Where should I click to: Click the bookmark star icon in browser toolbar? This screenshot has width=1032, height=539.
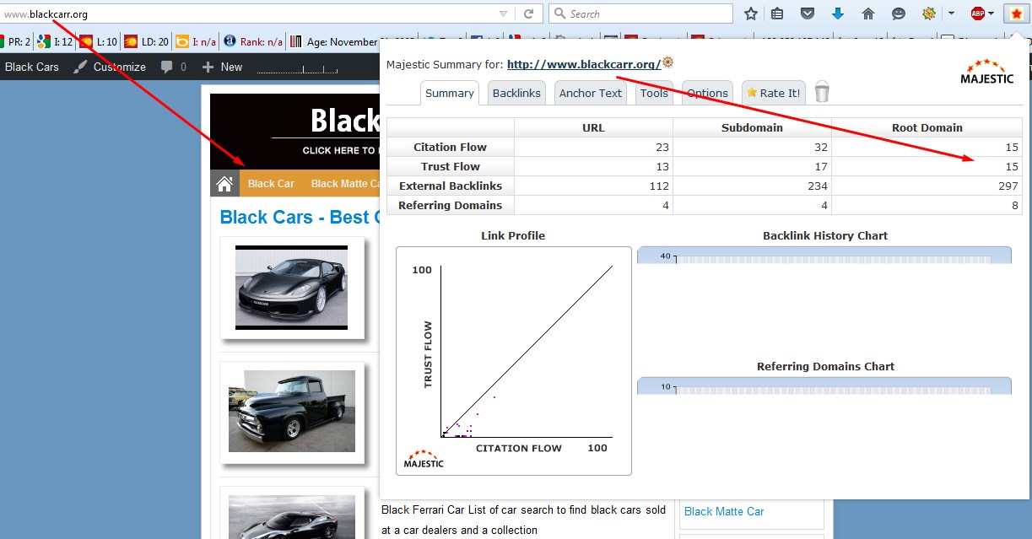[751, 13]
